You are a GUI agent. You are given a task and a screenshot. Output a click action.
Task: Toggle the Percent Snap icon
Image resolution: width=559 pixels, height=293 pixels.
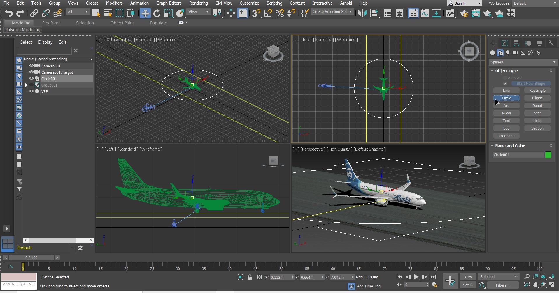click(280, 13)
